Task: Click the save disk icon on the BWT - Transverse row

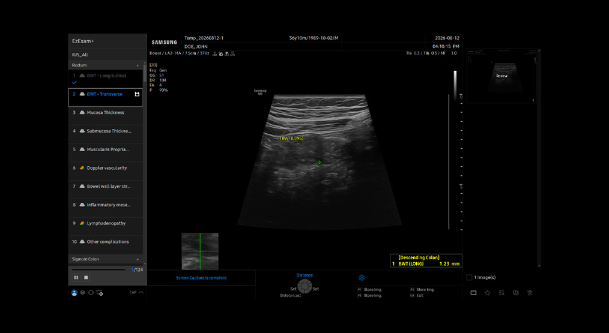Action: pyautogui.click(x=137, y=94)
